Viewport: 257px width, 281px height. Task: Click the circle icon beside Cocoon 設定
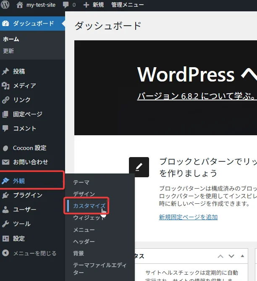tap(5, 148)
